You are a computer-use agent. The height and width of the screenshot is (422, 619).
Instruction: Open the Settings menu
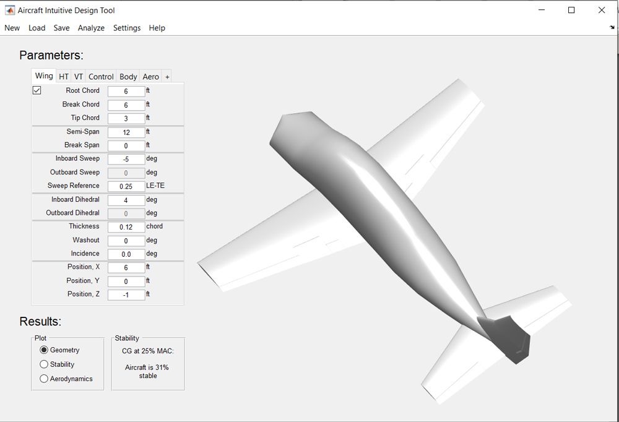126,28
